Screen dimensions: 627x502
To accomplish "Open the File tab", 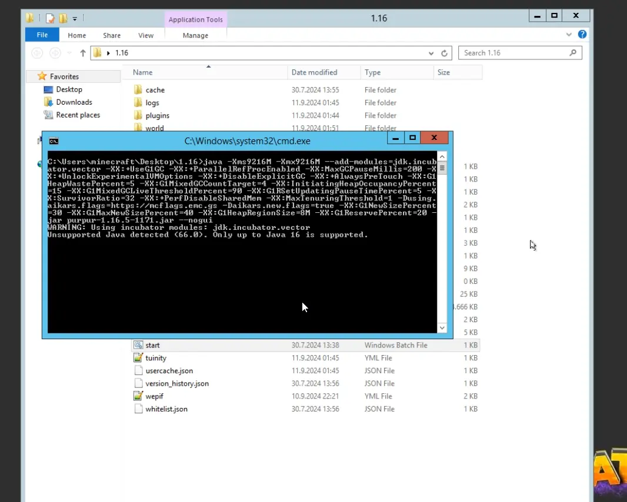I will coord(42,35).
